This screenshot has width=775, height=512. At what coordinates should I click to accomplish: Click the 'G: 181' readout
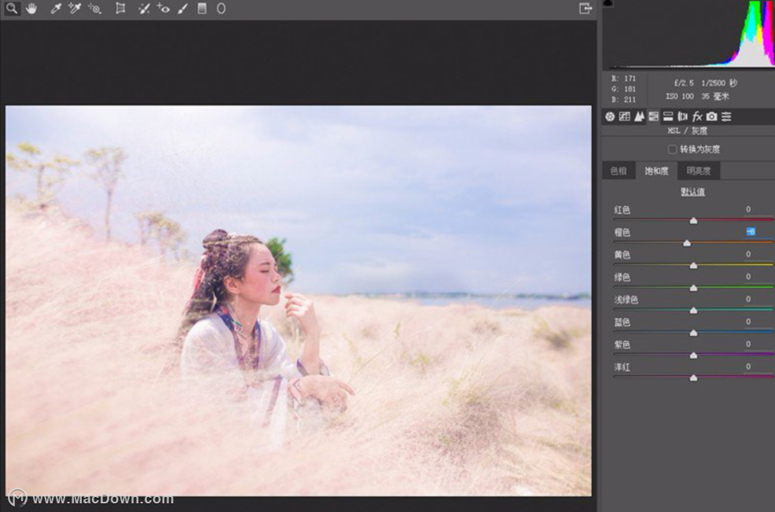pyautogui.click(x=624, y=89)
